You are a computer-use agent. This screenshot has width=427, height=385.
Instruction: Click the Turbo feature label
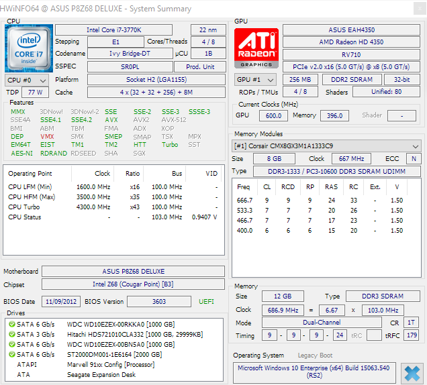click(x=170, y=145)
